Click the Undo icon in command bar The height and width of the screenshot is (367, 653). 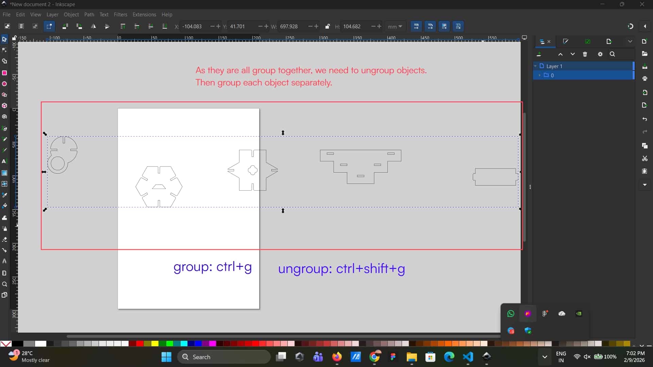[644, 119]
